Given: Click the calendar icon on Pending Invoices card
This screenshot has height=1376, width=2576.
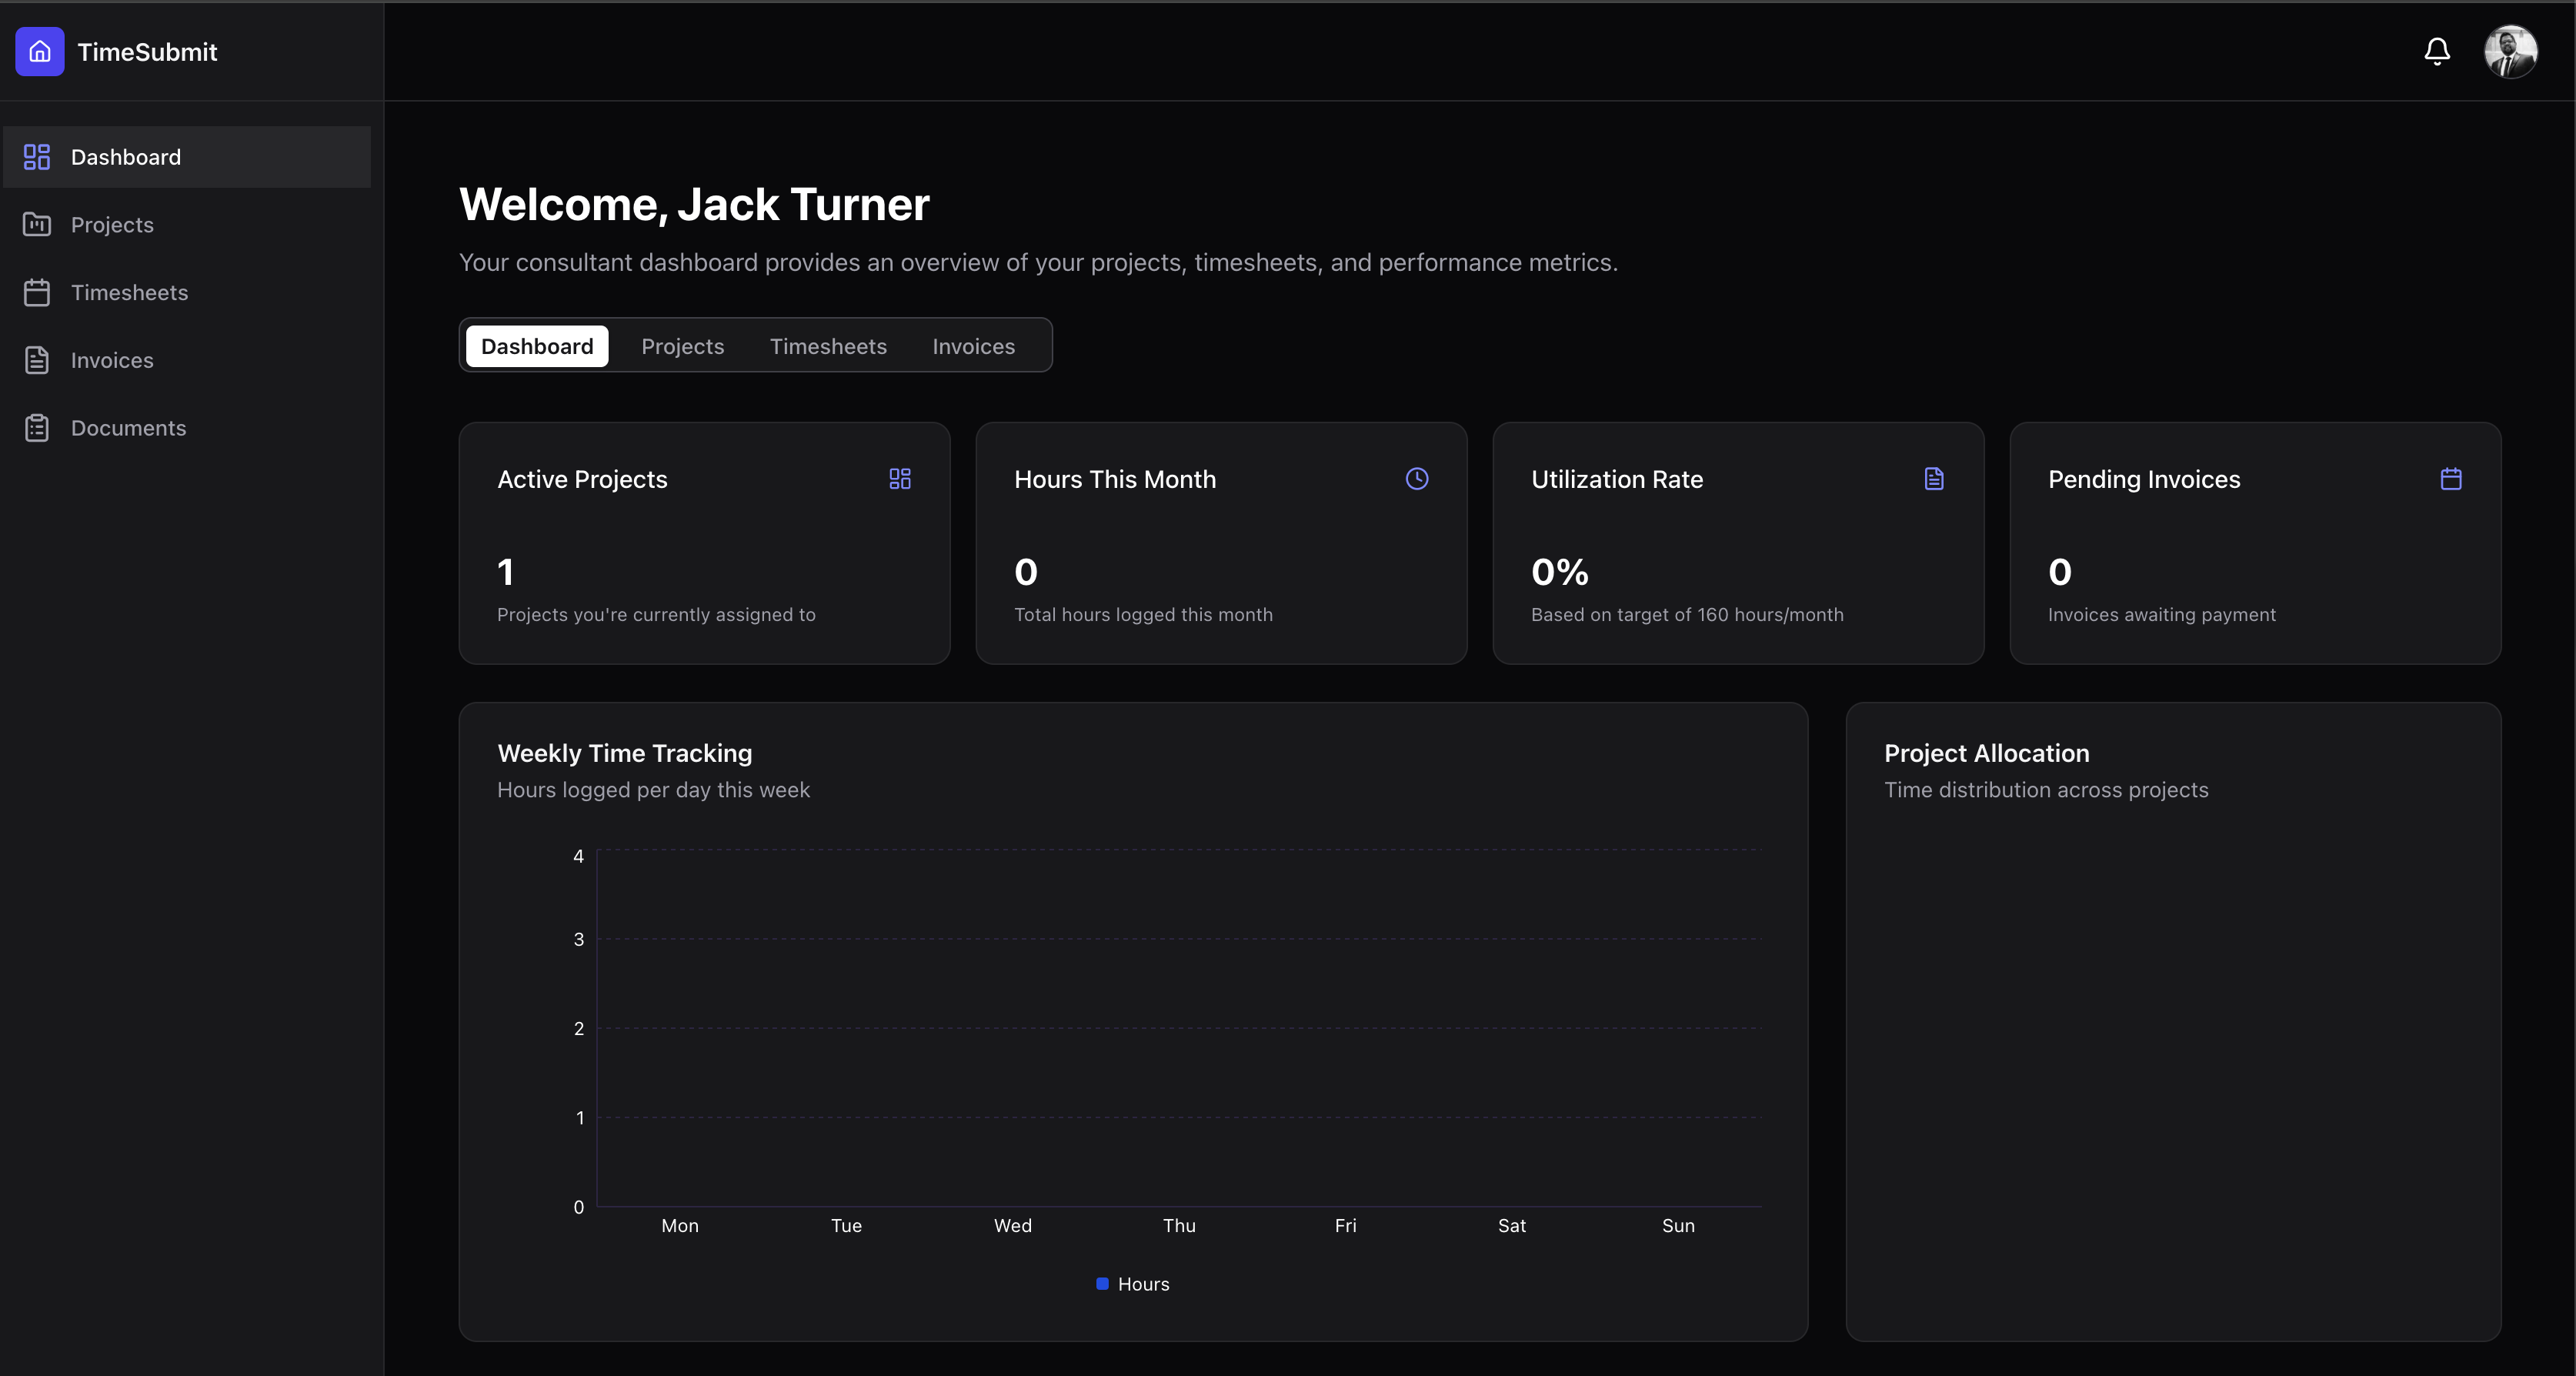Looking at the screenshot, I should point(2451,479).
